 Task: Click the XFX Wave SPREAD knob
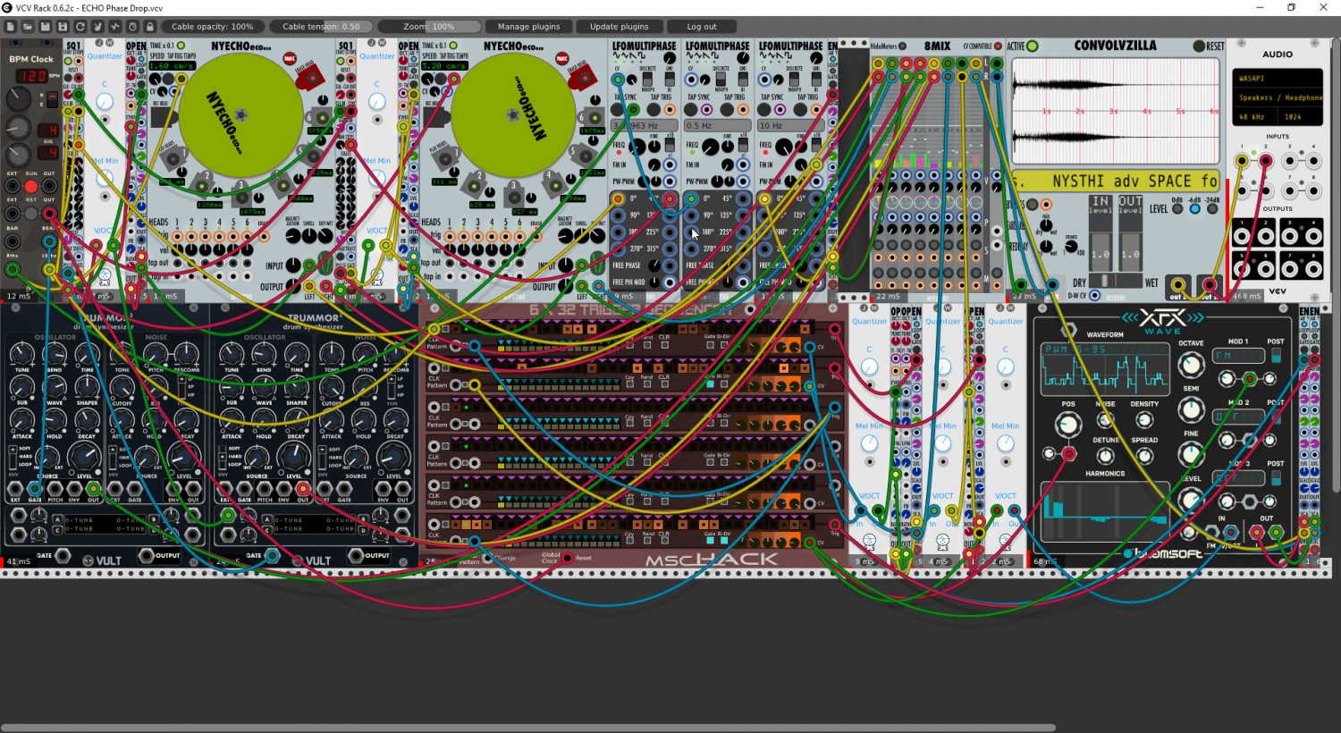[1144, 456]
